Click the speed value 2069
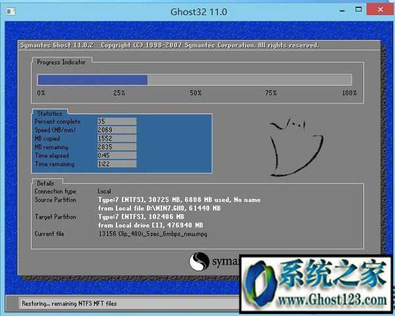 coord(117,130)
